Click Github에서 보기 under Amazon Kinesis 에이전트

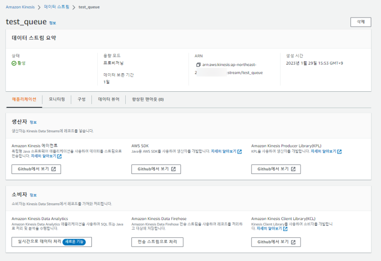coord(36,169)
